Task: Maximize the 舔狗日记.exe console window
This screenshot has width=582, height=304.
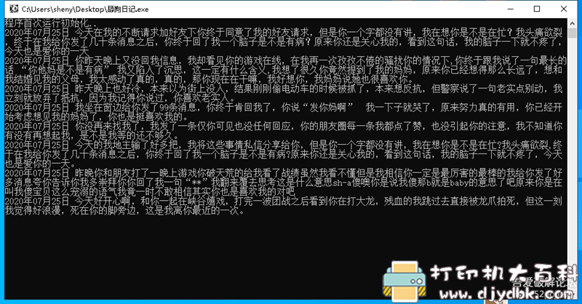Action: pos(537,9)
